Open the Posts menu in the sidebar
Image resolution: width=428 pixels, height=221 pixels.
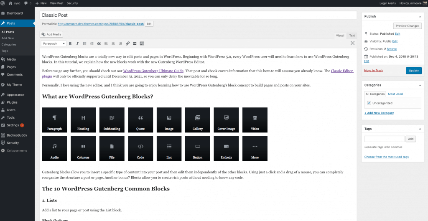tap(17, 23)
